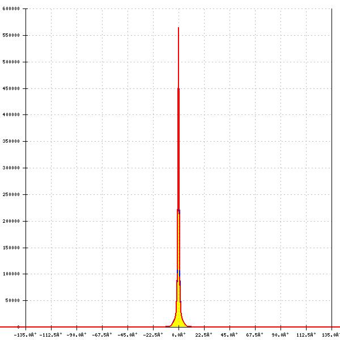340x340 pixels.
Task: Click the "300000" y-axis label
Action: coord(11,168)
